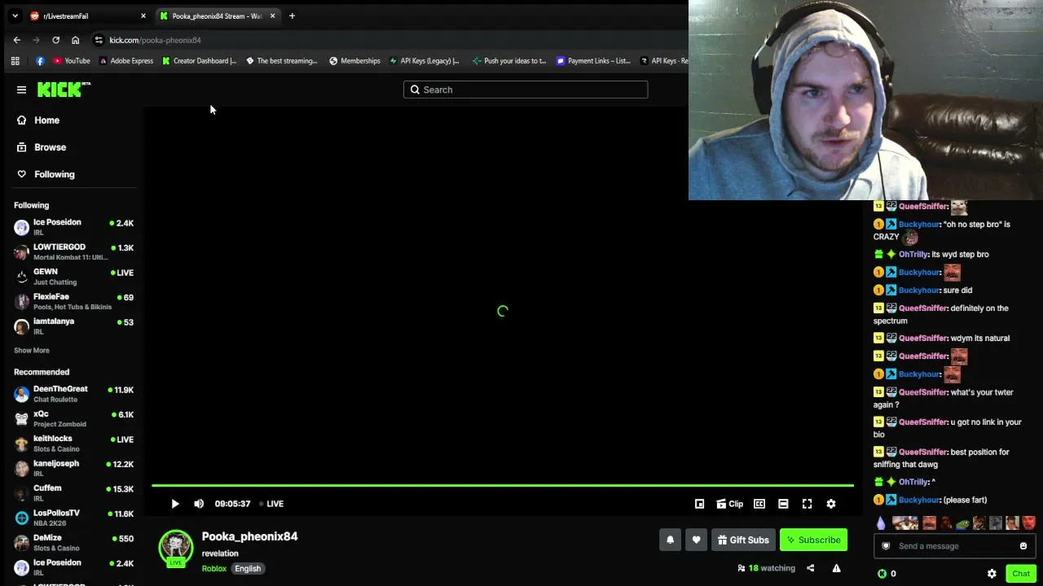This screenshot has width=1043, height=586.
Task: Enter fullscreen video mode
Action: (x=807, y=504)
